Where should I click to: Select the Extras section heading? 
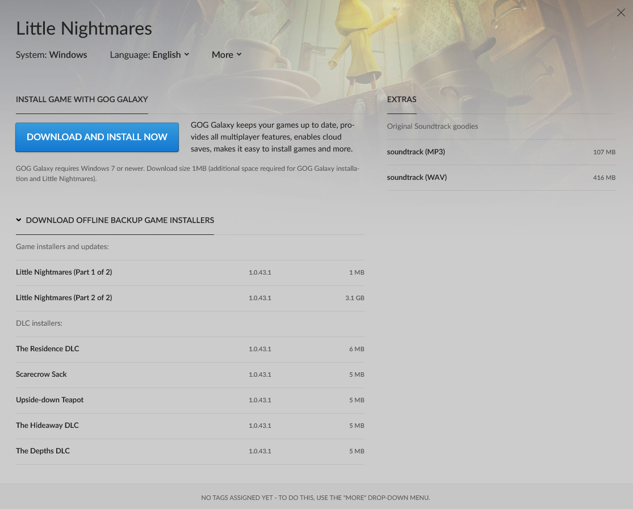[x=402, y=99]
